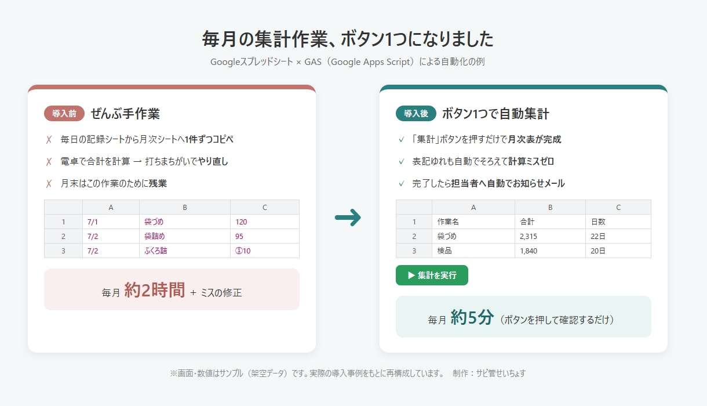Select cell 7/1 in the 導入前 table
Image resolution: width=707 pixels, height=406 pixels.
click(x=111, y=222)
